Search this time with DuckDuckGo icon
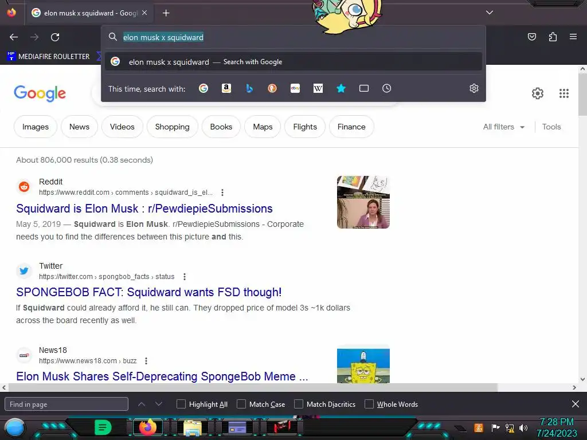587x440 pixels. pos(272,88)
